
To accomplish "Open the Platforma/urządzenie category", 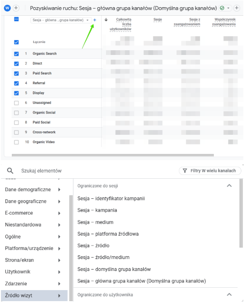I will tap(34, 249).
